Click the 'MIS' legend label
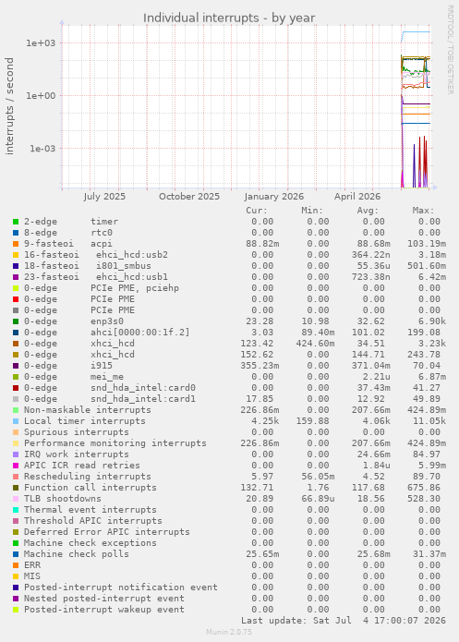The width and height of the screenshot is (459, 642). click(x=32, y=576)
